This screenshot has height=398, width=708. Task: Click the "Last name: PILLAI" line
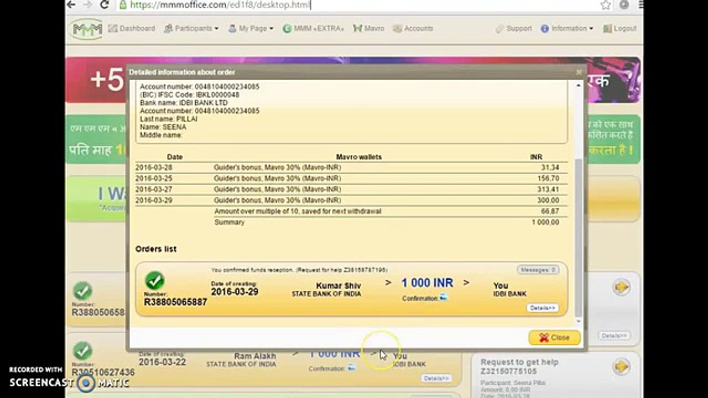(x=169, y=119)
